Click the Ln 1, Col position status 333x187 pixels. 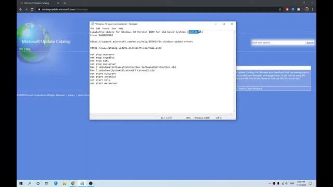[x=166, y=118]
